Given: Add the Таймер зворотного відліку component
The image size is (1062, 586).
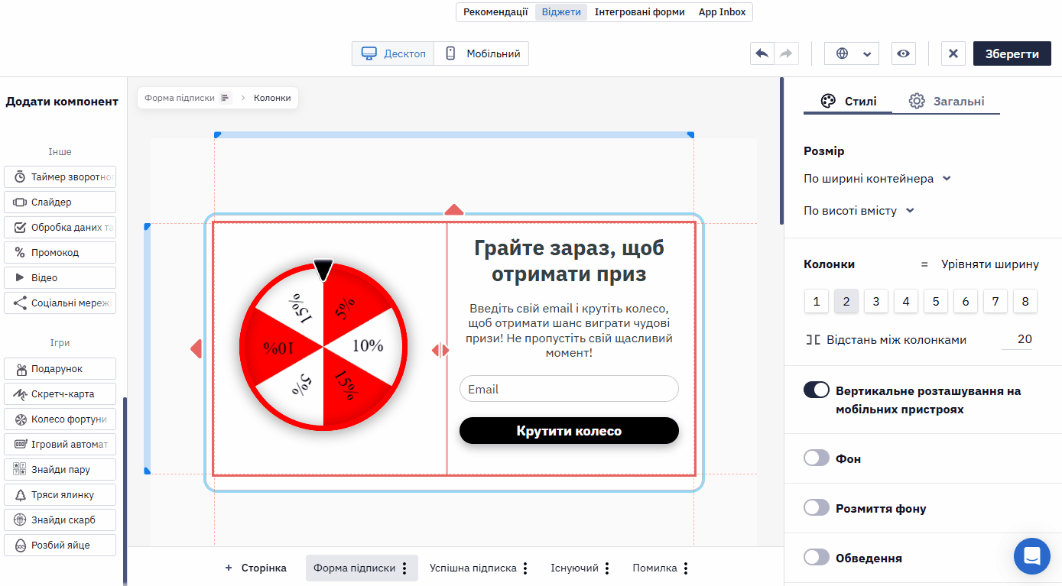Looking at the screenshot, I should click(x=60, y=176).
